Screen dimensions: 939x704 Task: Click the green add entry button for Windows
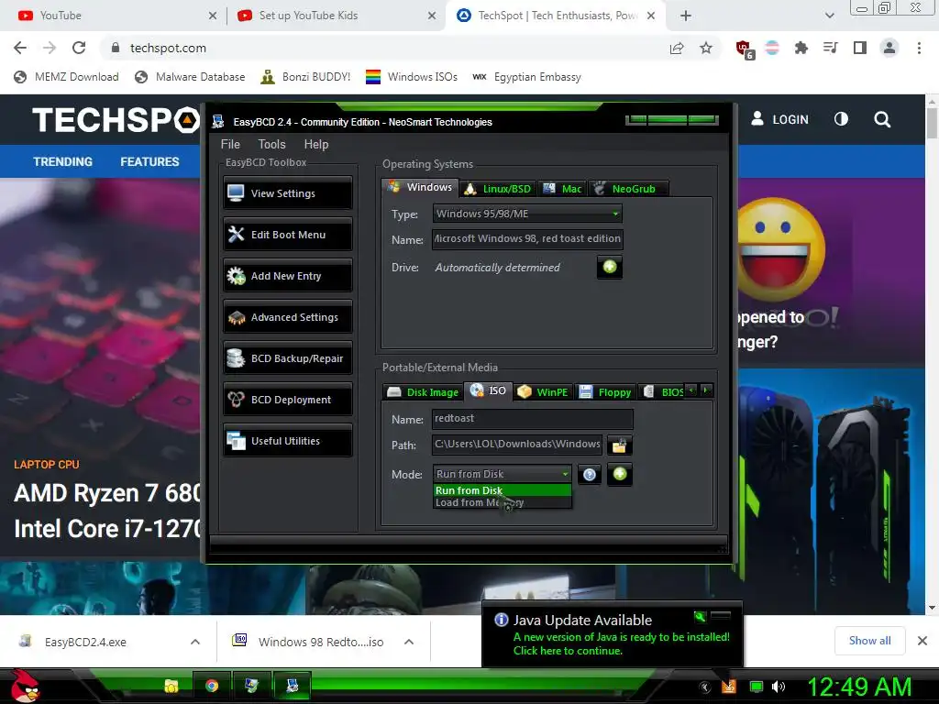(x=610, y=267)
